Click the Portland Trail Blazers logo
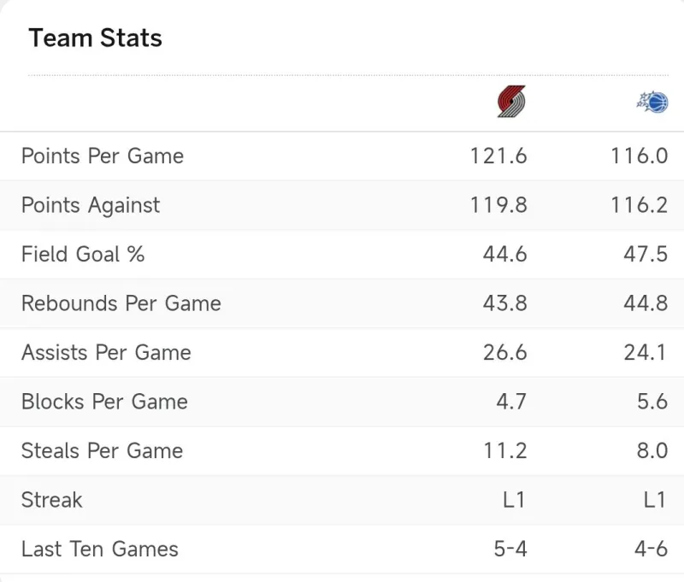Viewport: 684px width, 582px height. (511, 103)
